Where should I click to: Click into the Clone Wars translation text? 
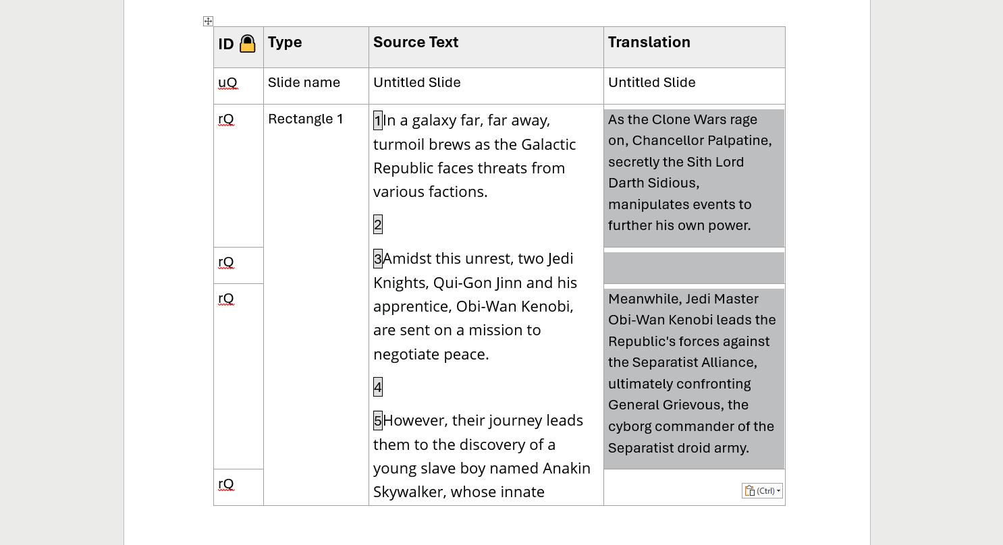[x=695, y=173]
